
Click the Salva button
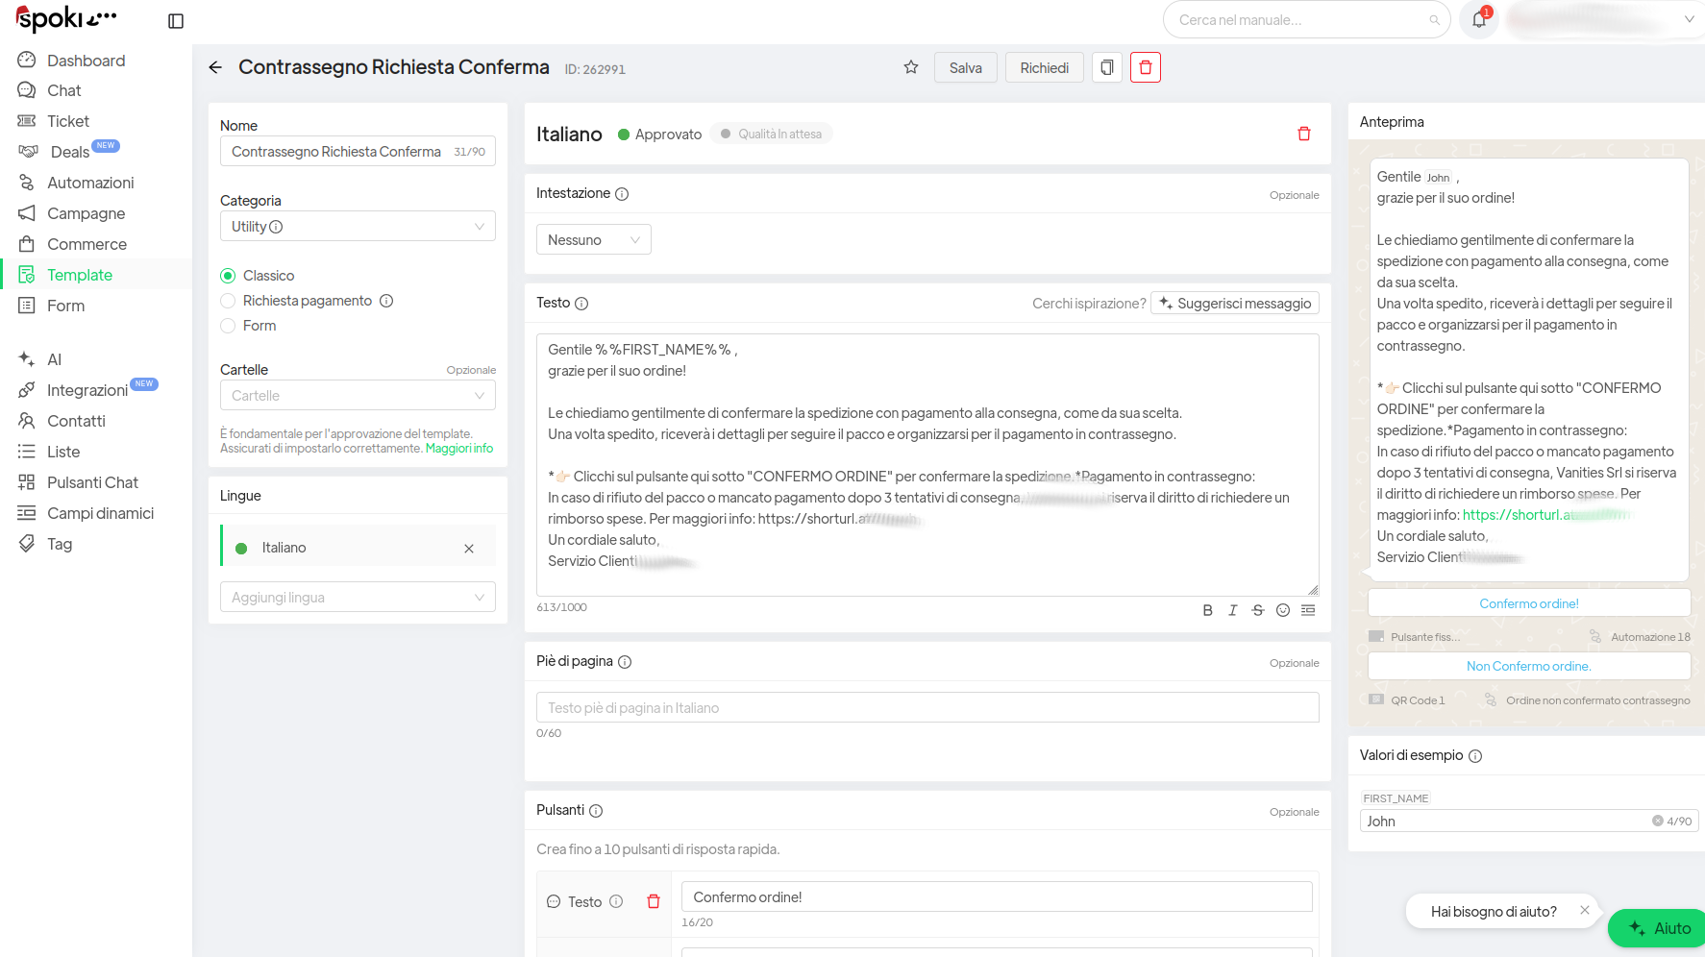click(965, 67)
